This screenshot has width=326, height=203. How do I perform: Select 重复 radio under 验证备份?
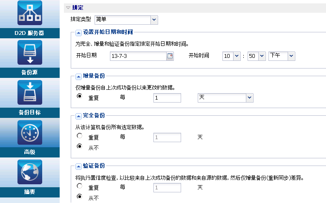(x=79, y=186)
